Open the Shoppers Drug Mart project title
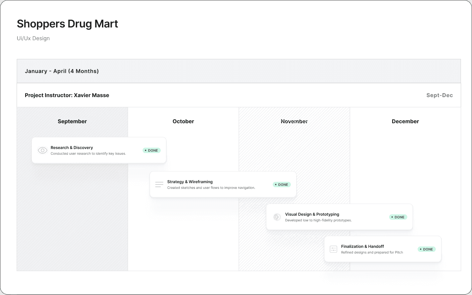Viewport: 472px width, 295px height. click(67, 23)
